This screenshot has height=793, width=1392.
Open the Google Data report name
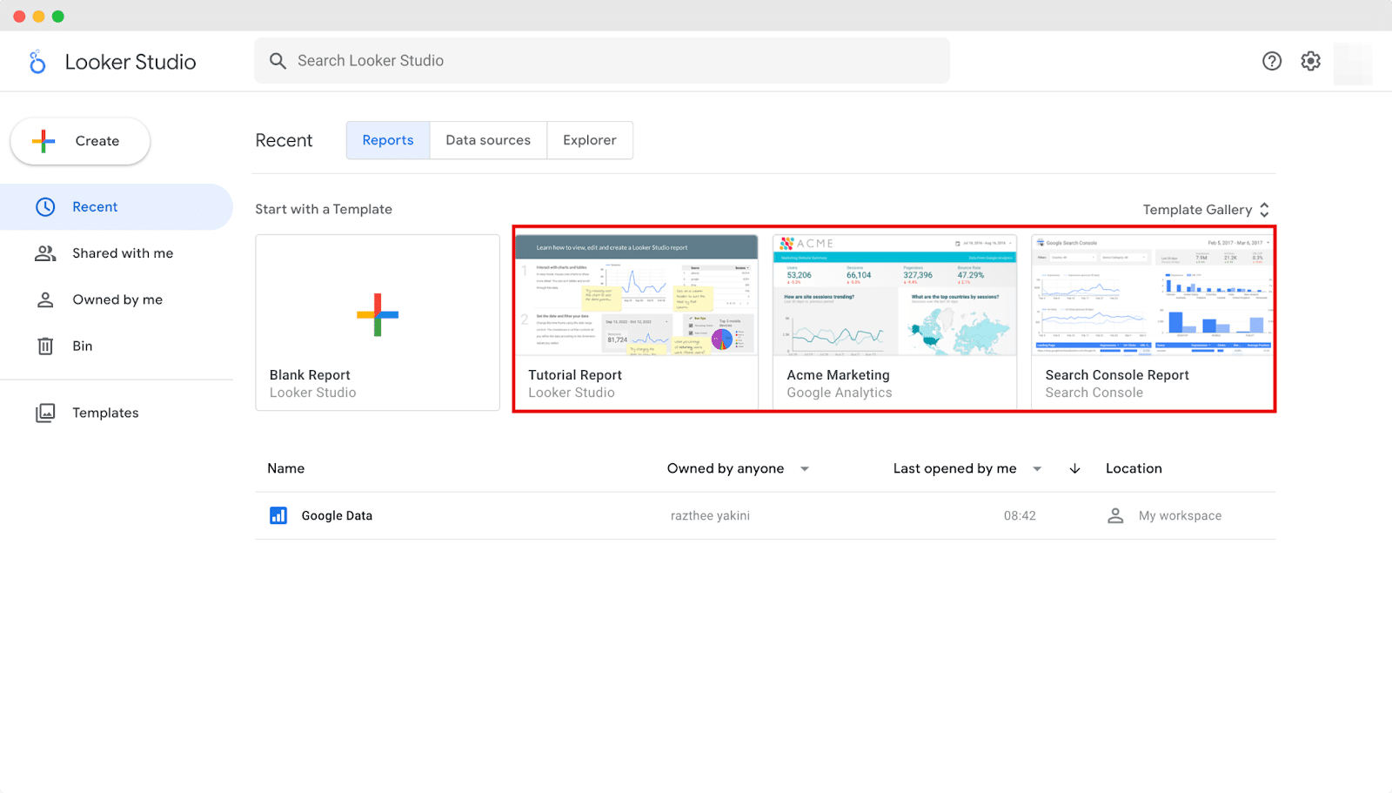[337, 515]
